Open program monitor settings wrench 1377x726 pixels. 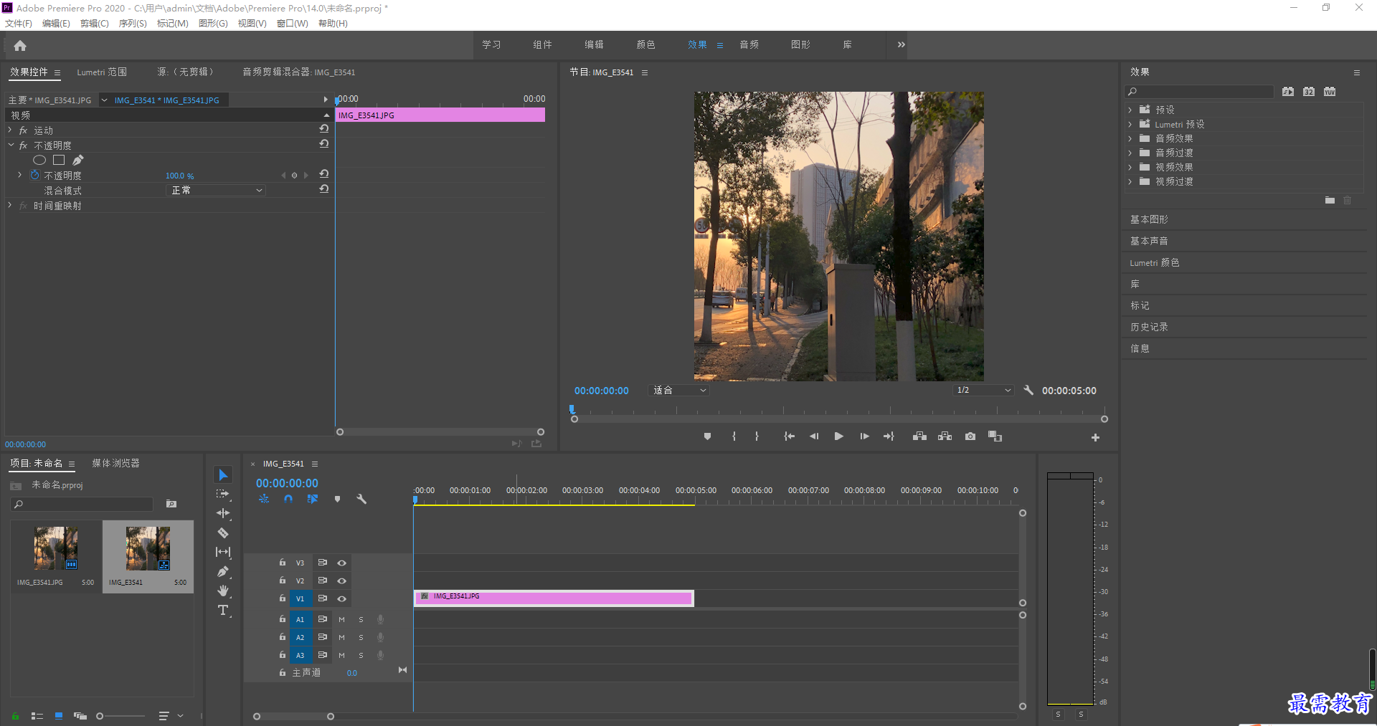coord(1028,390)
